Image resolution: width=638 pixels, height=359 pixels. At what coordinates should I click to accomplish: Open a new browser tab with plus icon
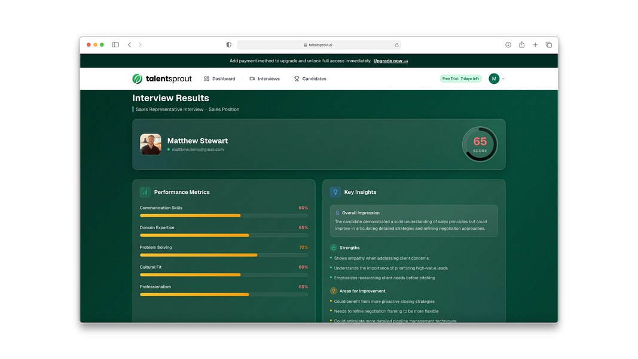tap(535, 44)
